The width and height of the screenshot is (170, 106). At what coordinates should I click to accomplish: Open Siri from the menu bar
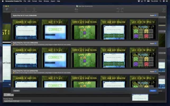tap(164, 1)
